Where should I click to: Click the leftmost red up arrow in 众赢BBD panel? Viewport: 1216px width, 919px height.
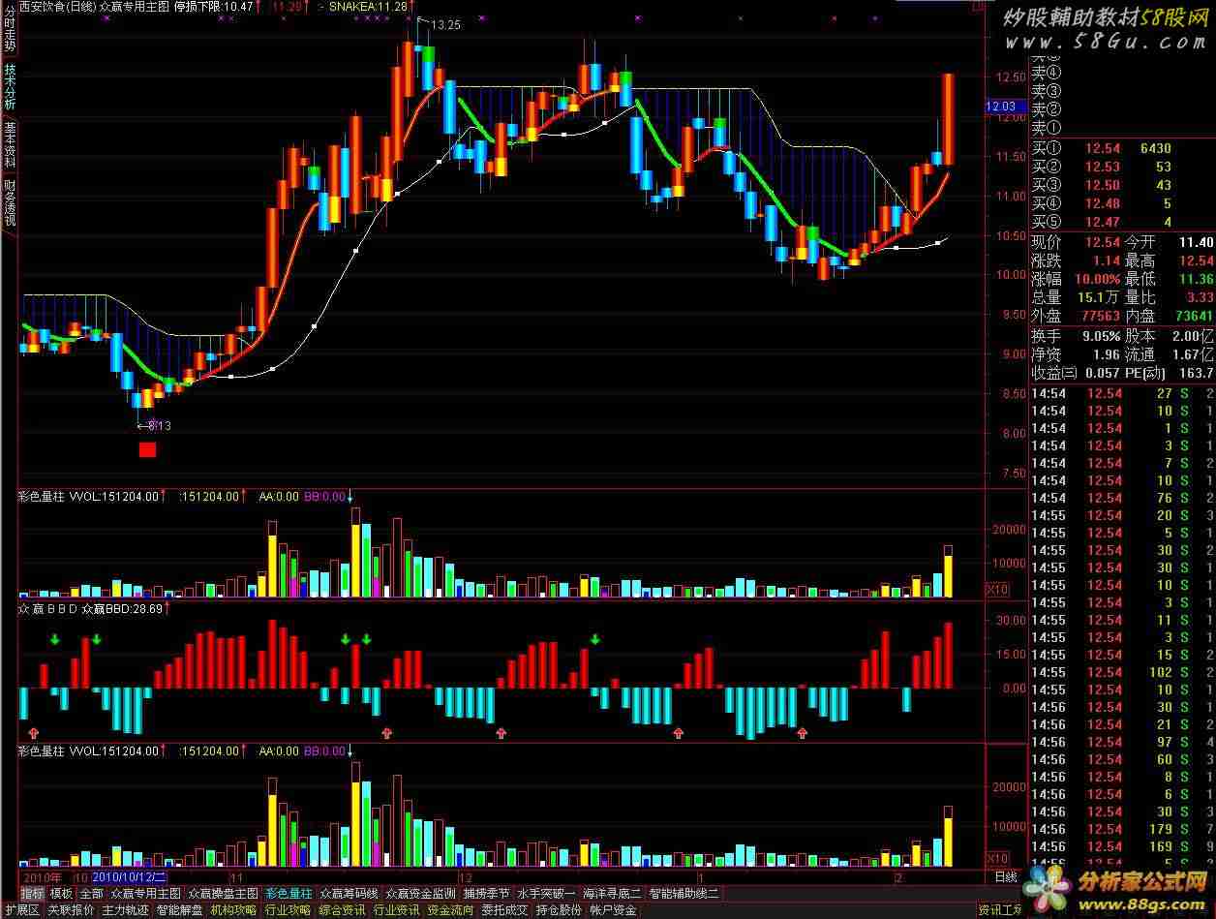pyautogui.click(x=35, y=733)
